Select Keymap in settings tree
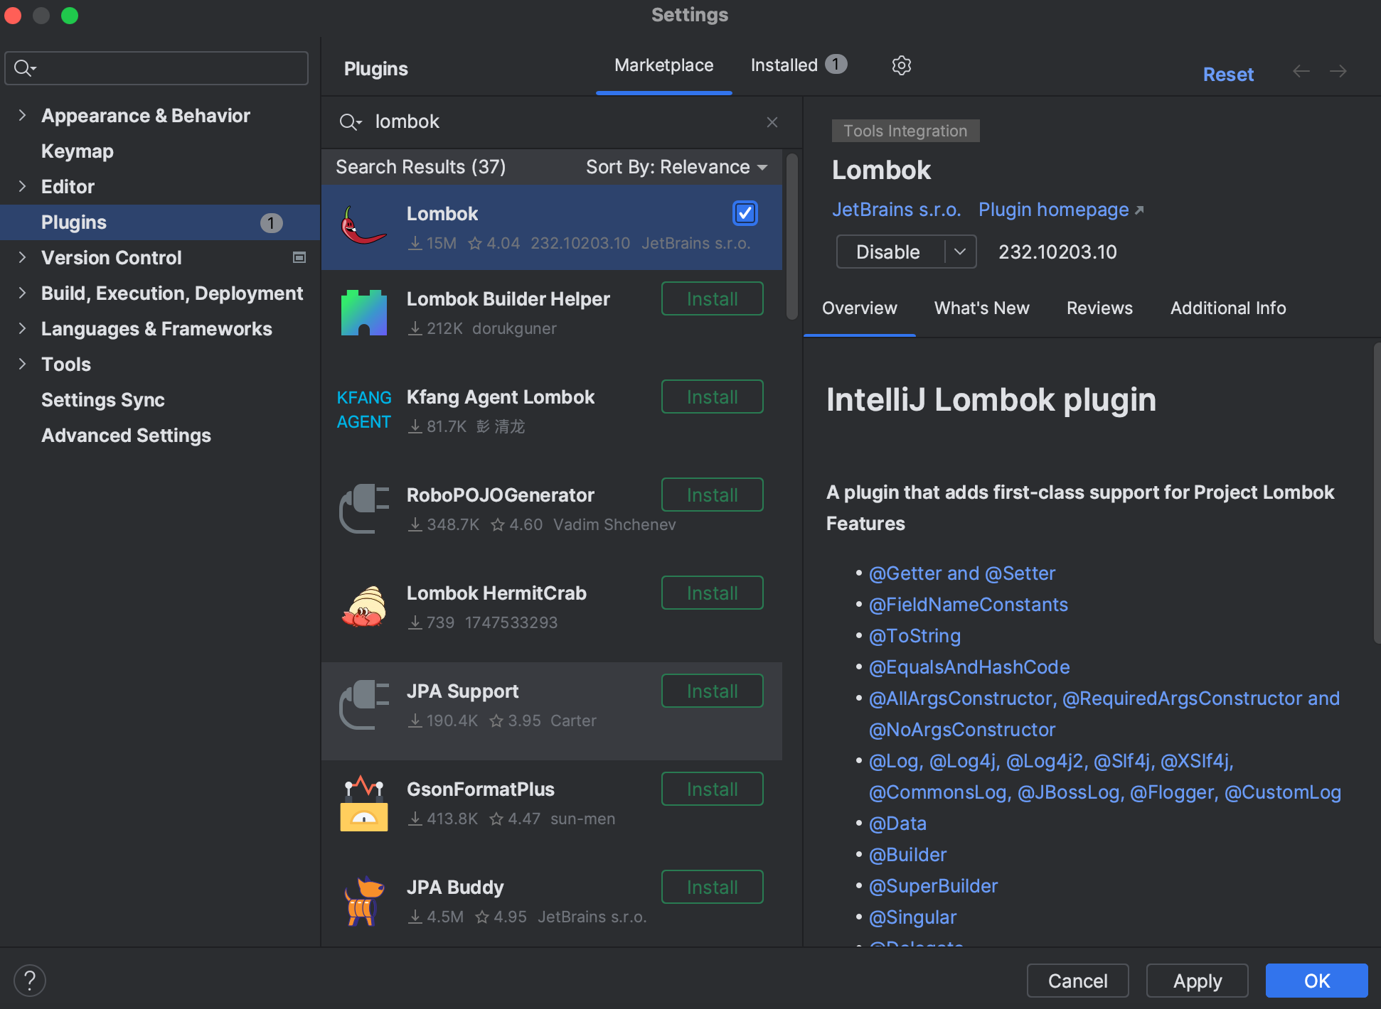The height and width of the screenshot is (1009, 1381). click(x=77, y=151)
